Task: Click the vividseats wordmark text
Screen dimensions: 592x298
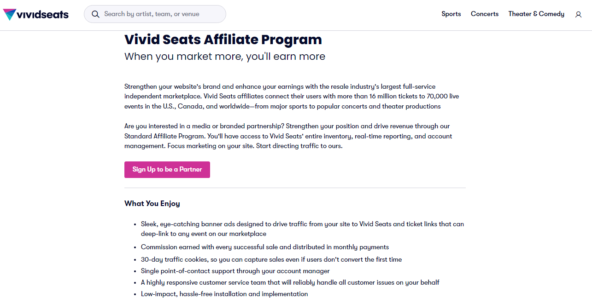Action: (42, 14)
